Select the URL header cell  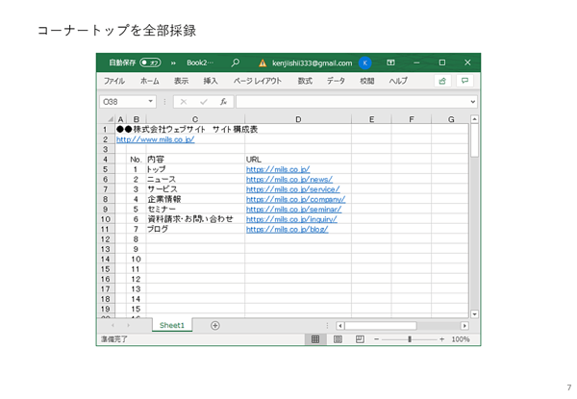[x=298, y=160]
